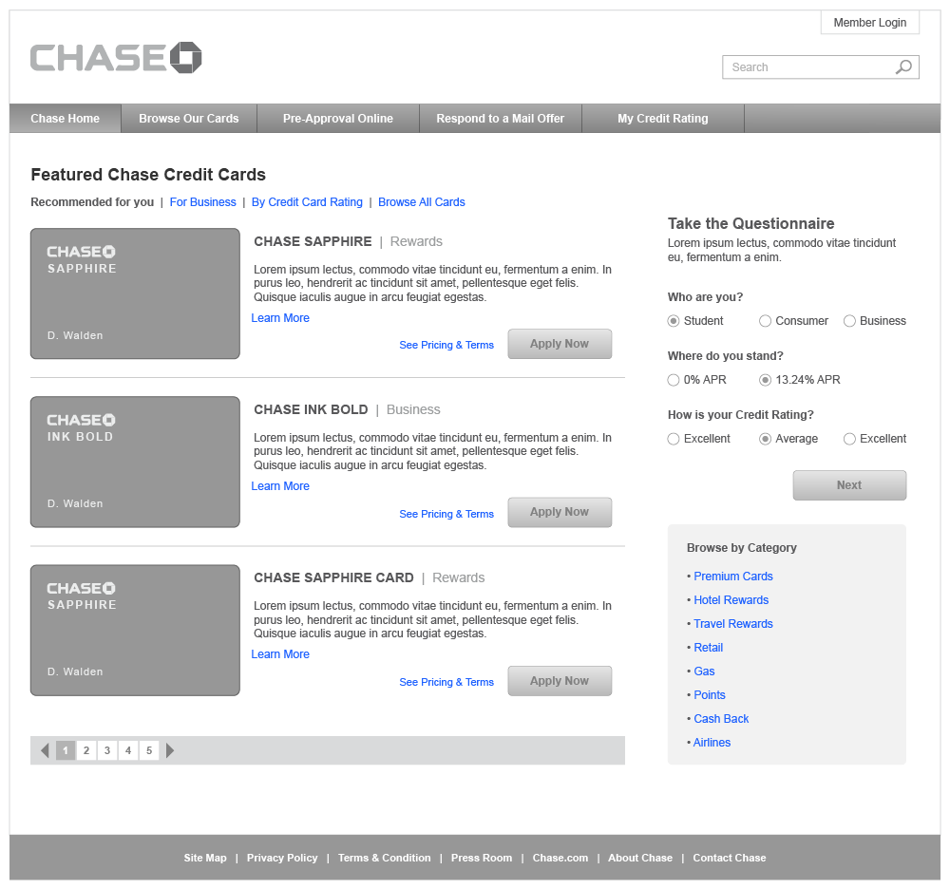This screenshot has height=889, width=950.
Task: Go to next page with right arrow
Action: (x=170, y=750)
